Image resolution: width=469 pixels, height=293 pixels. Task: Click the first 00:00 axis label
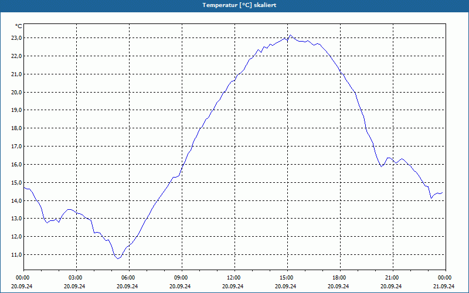[x=22, y=278]
